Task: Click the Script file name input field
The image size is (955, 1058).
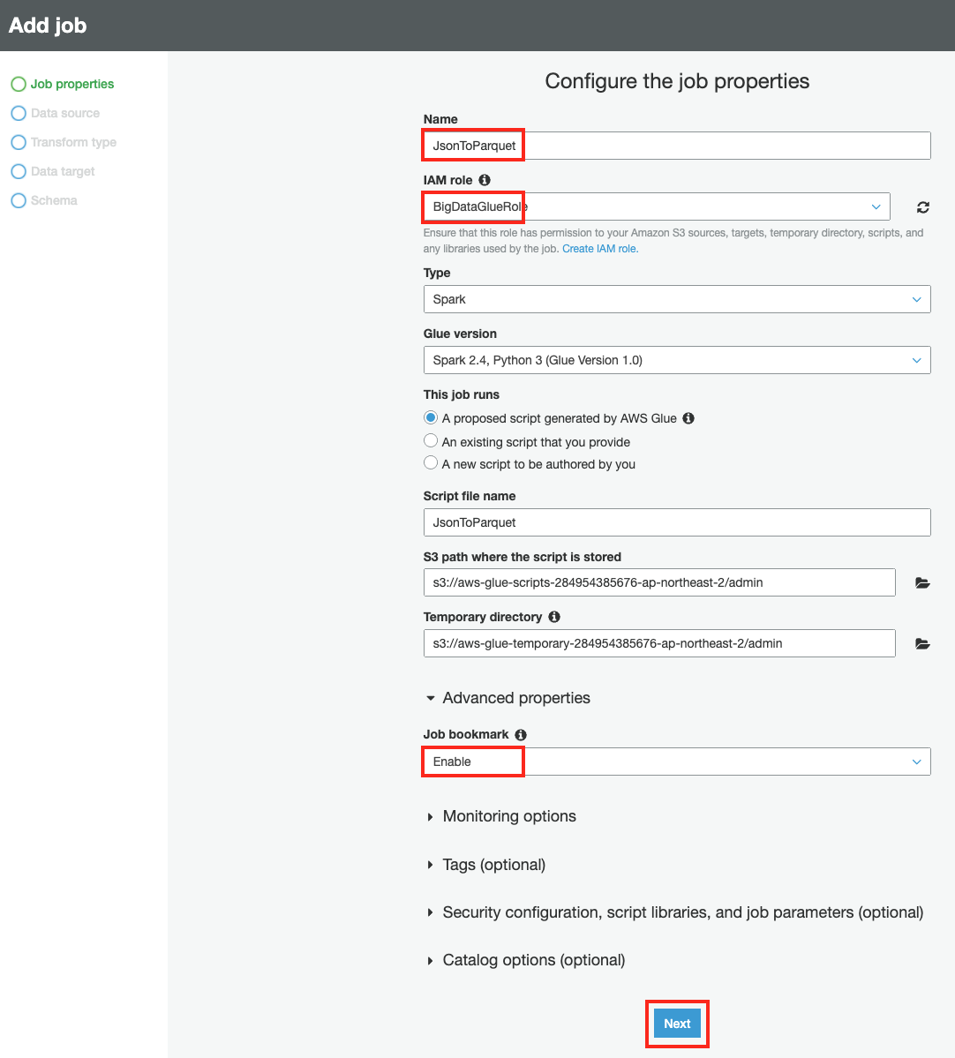Action: [x=676, y=522]
